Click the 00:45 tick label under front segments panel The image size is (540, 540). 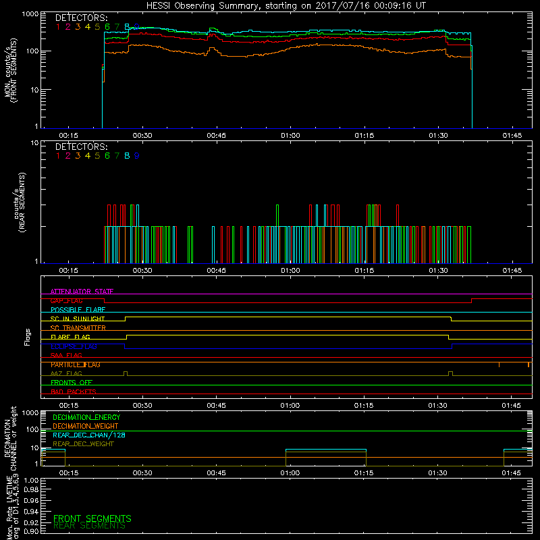pyautogui.click(x=216, y=136)
